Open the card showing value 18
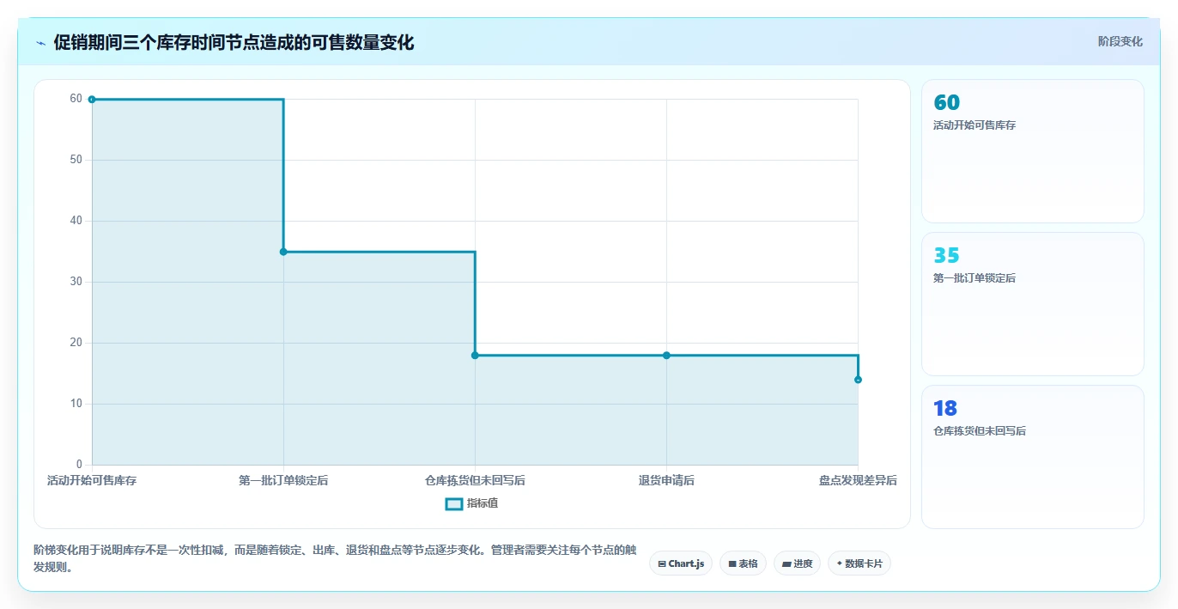 1032,457
